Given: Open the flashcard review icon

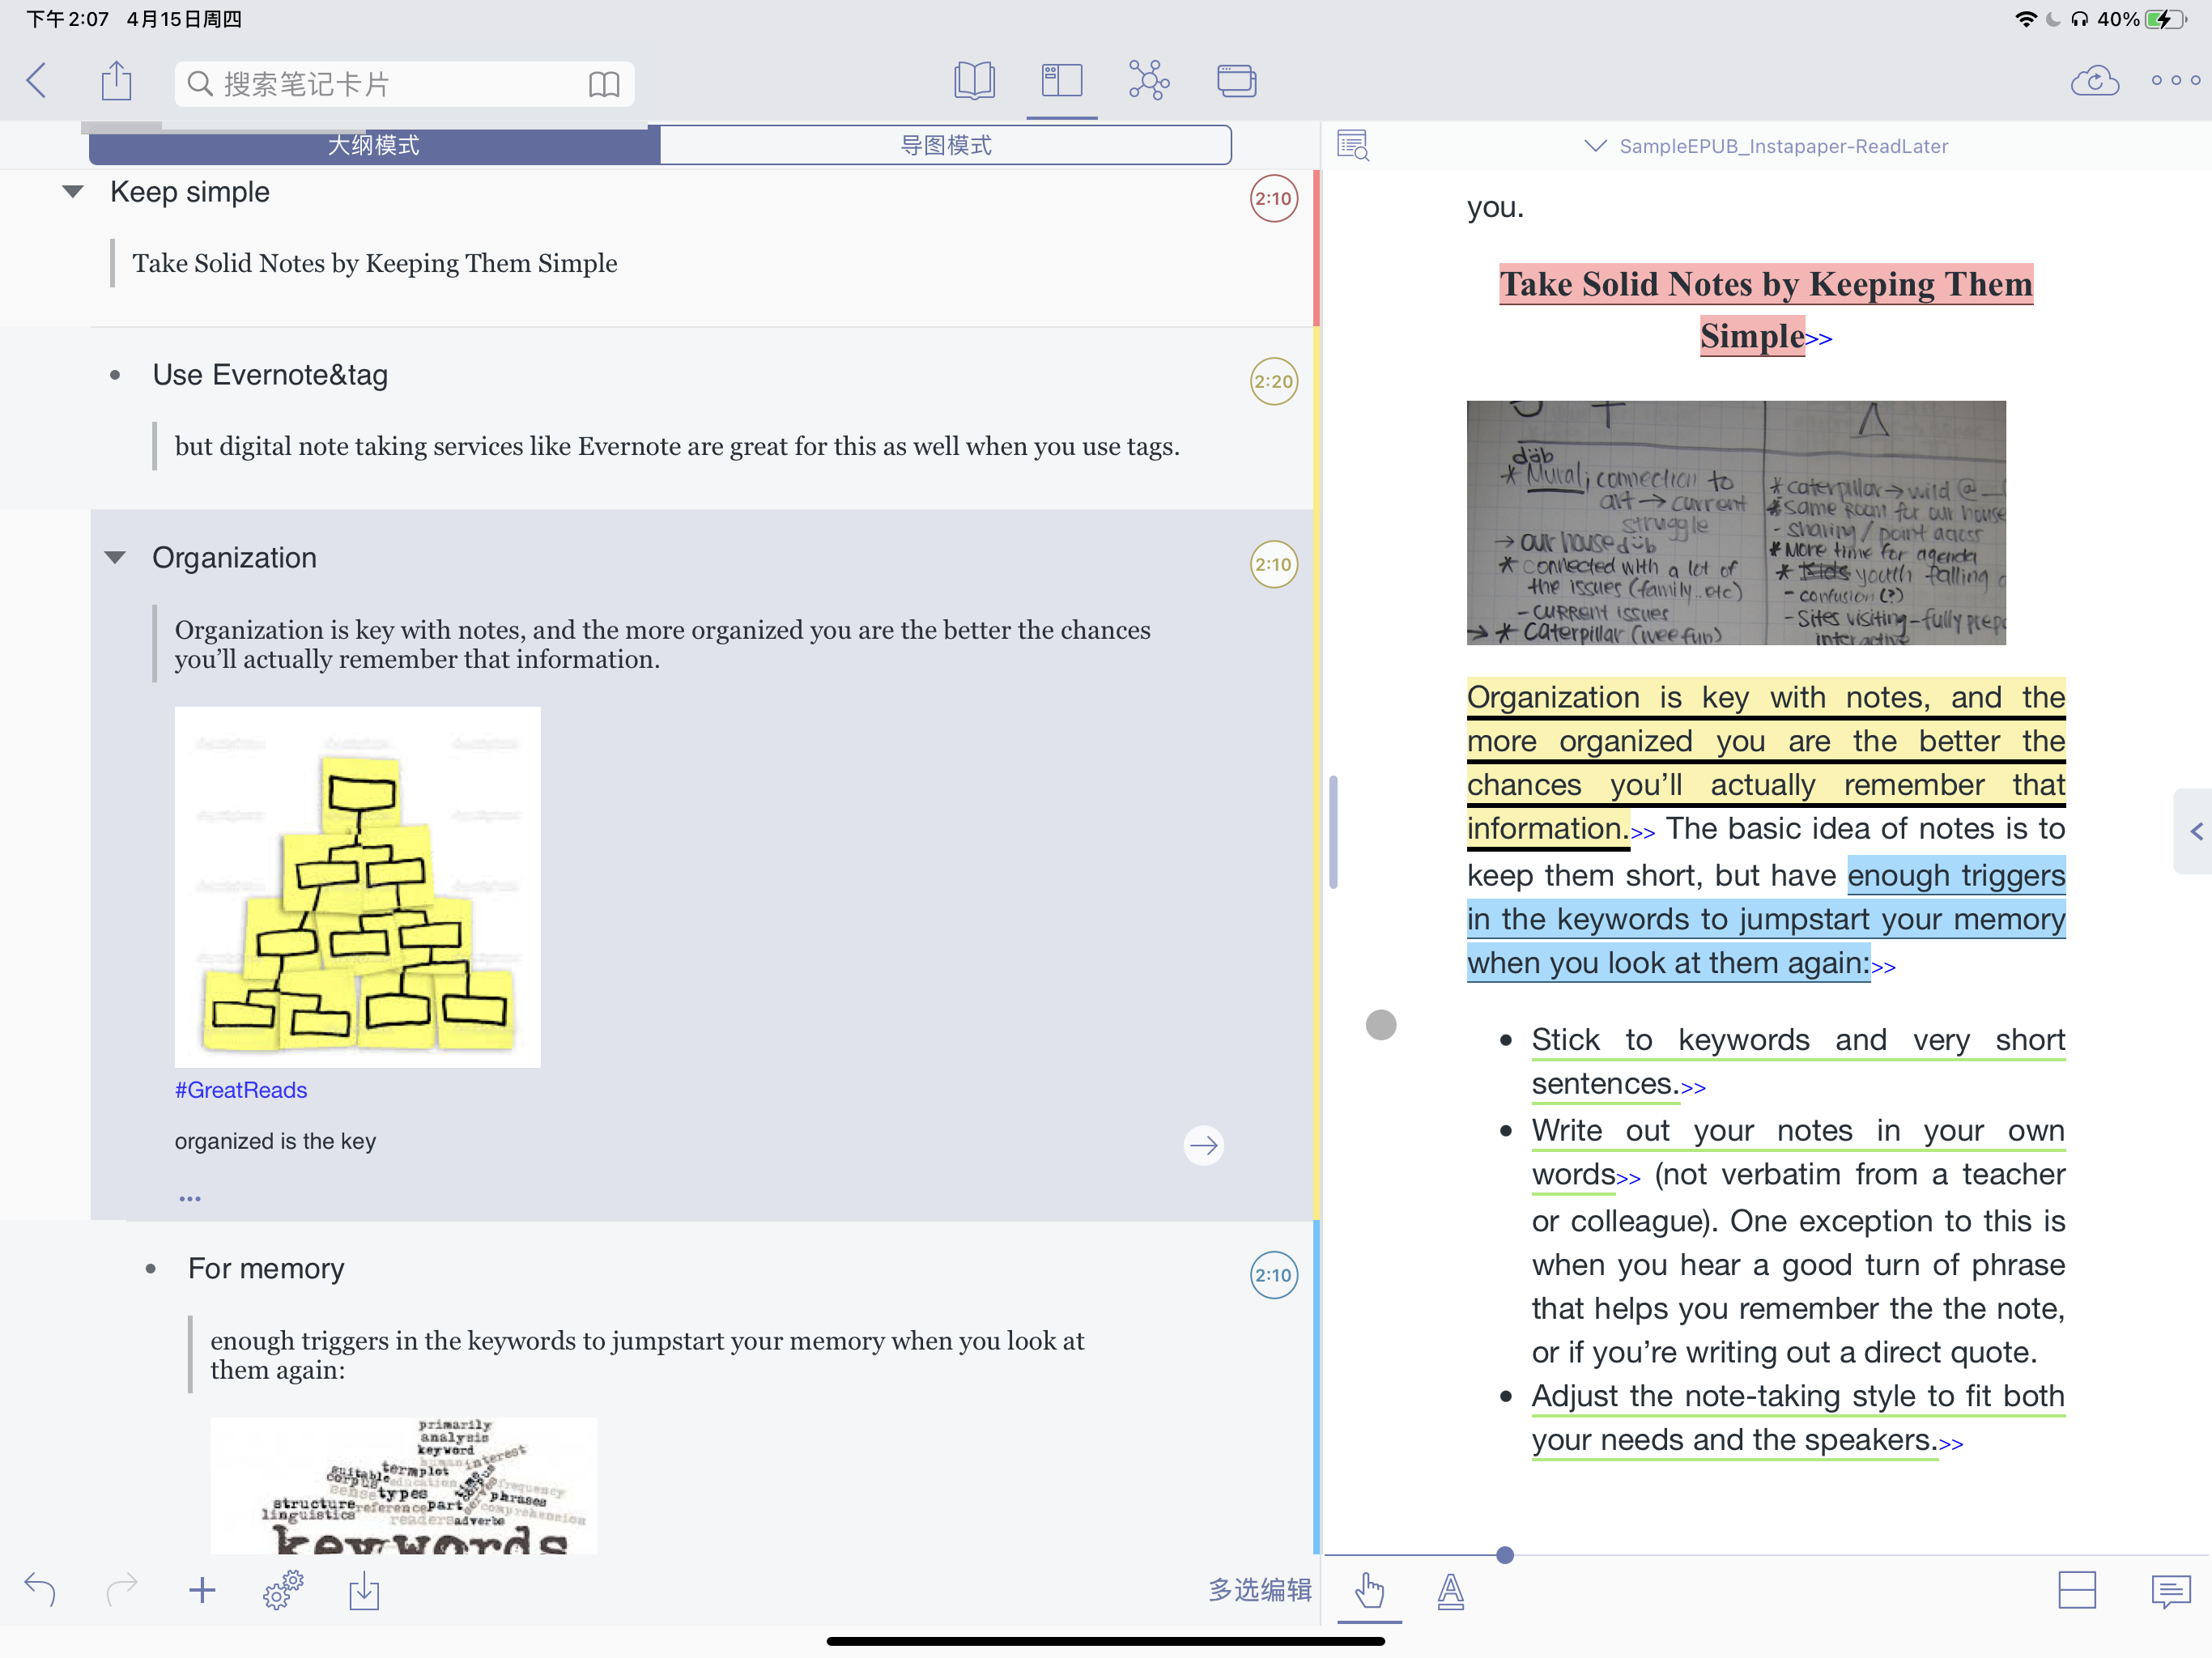Looking at the screenshot, I should (x=1237, y=80).
